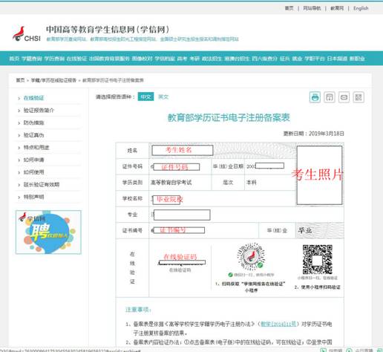Click the 考生照片 photo placeholder
The height and width of the screenshot is (352, 383).
pos(319,175)
